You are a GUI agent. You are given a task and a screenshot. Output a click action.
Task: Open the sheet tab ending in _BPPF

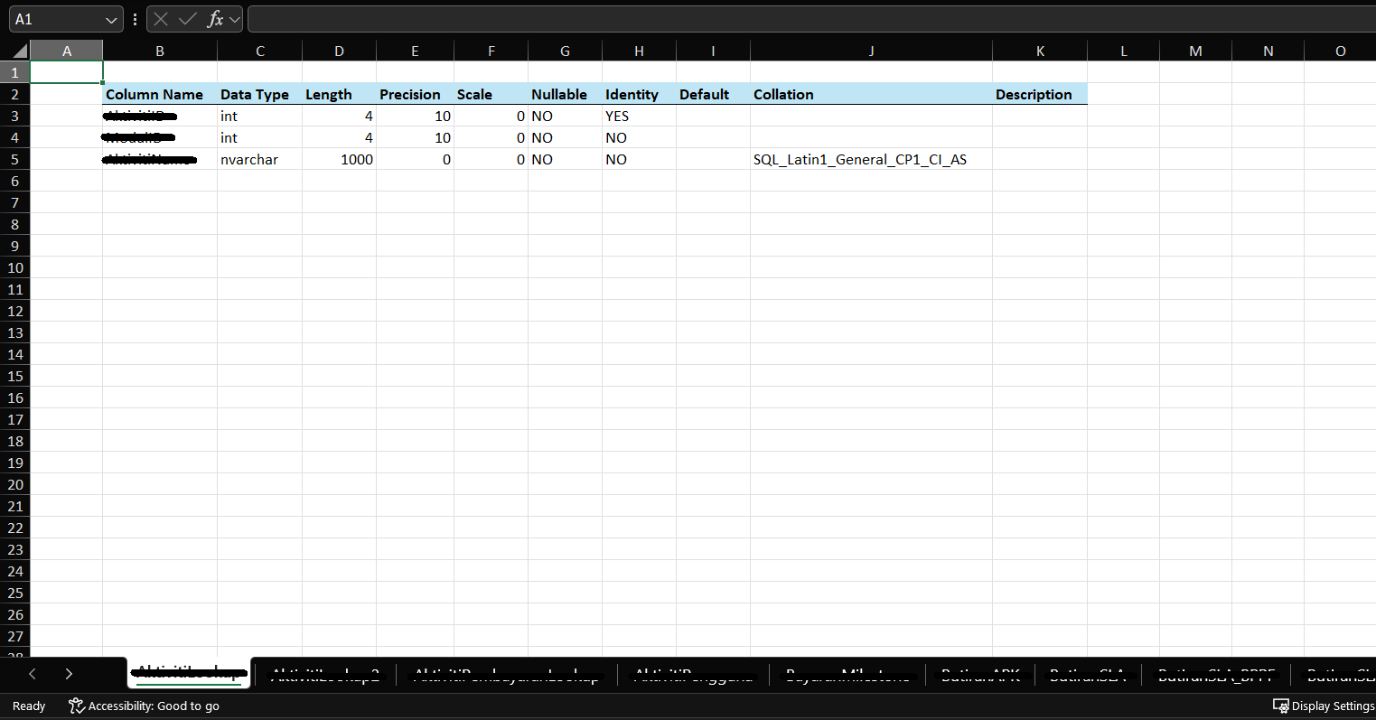click(1216, 674)
